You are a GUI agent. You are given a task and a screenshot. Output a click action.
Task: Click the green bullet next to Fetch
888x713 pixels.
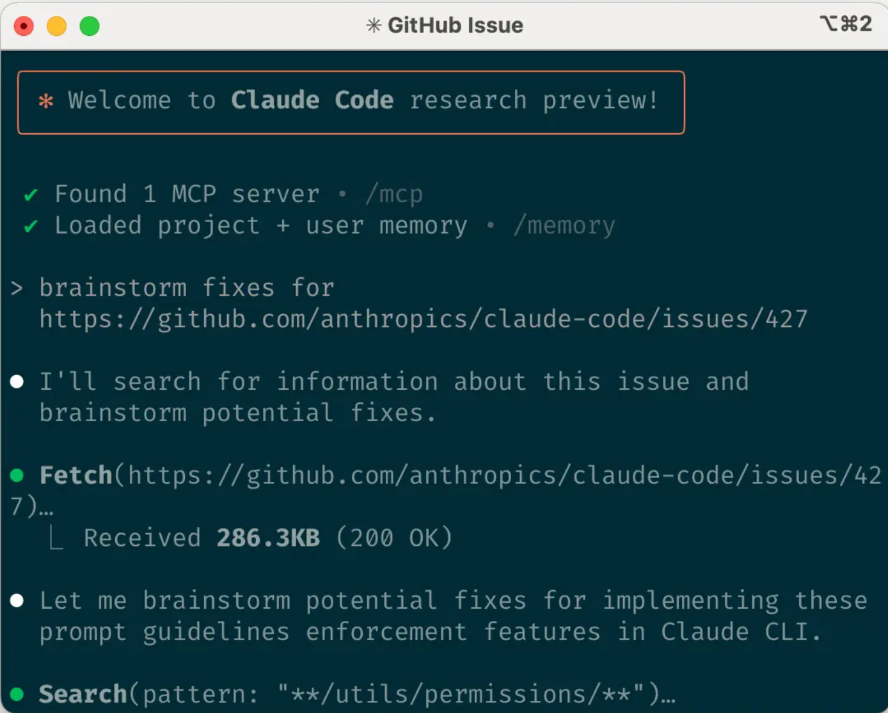17,476
